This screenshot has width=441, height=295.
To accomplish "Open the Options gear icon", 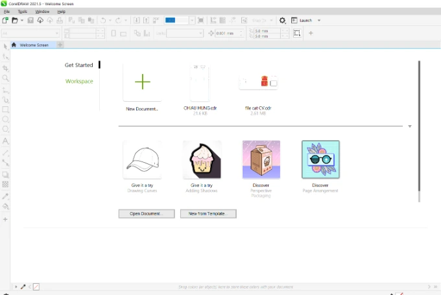I will [x=282, y=20].
